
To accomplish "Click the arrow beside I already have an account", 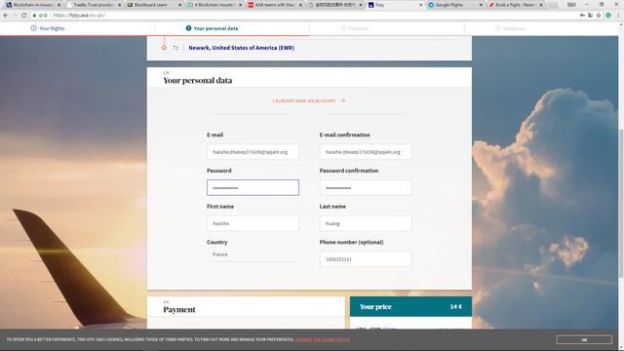I will [342, 100].
